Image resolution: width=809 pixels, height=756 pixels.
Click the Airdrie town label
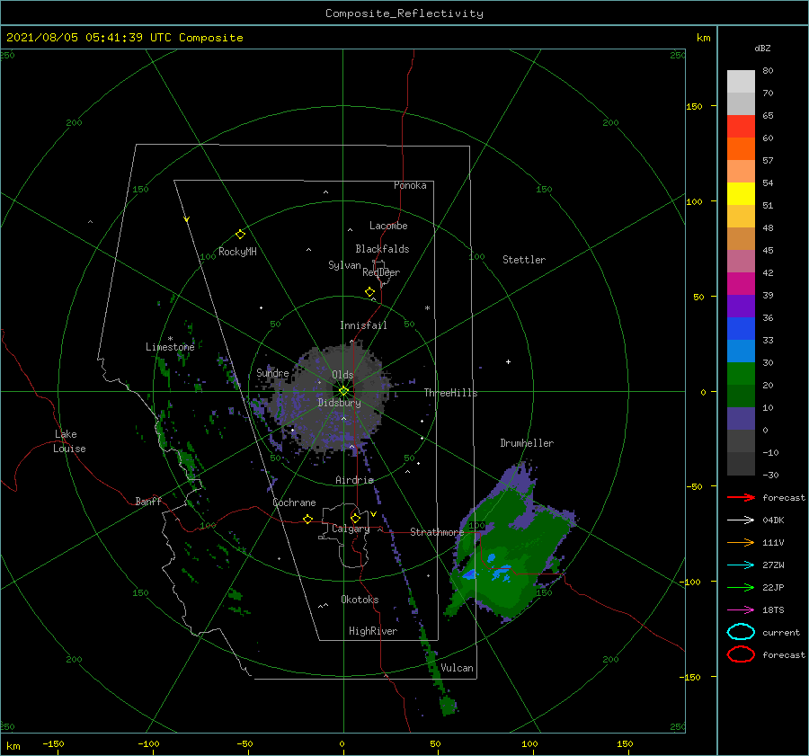[354, 480]
